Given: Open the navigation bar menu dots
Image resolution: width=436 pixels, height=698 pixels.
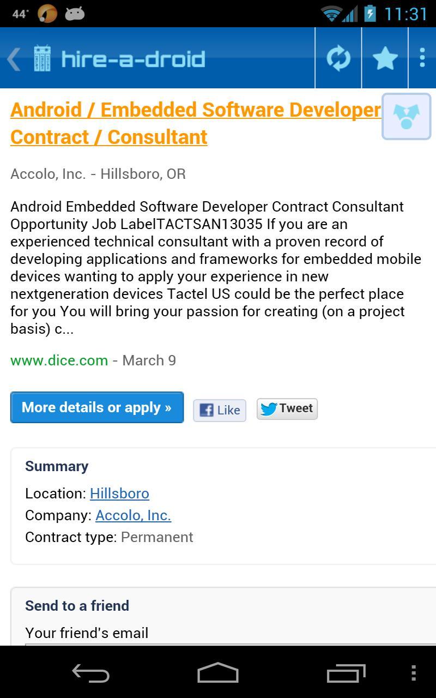Looking at the screenshot, I should pos(414,673).
